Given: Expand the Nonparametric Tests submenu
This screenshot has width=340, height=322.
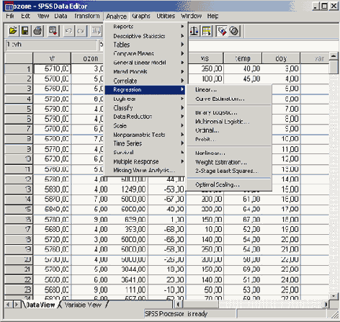Looking at the screenshot, I should (x=145, y=135).
